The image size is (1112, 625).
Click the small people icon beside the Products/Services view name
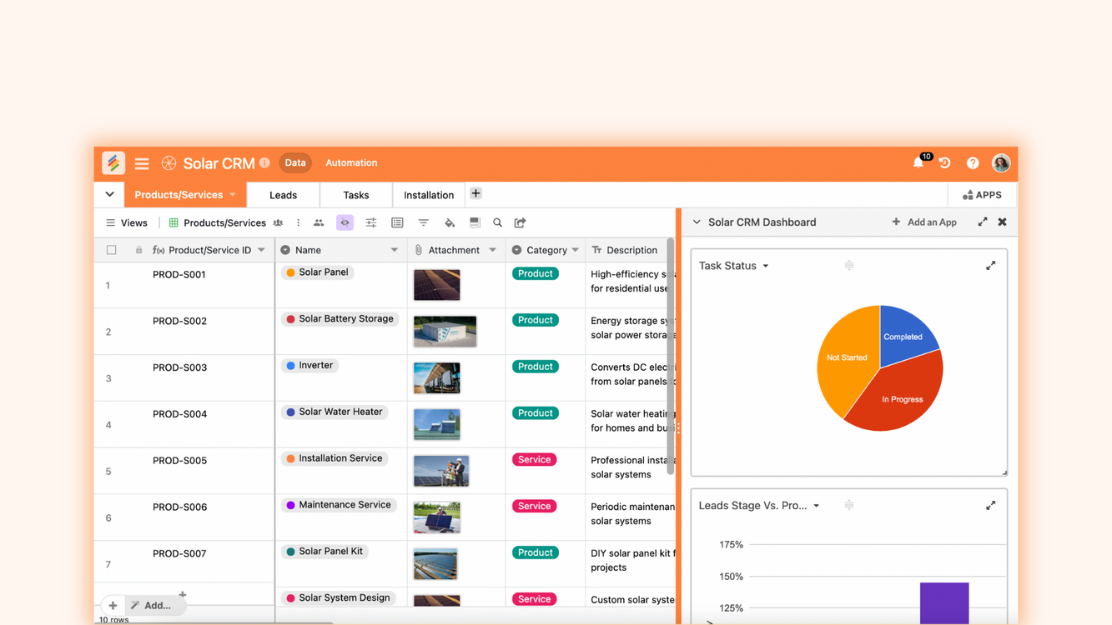[279, 222]
